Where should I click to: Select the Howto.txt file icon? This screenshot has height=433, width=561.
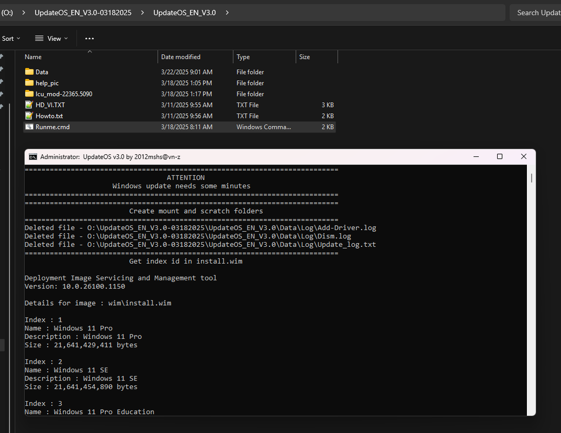[29, 116]
